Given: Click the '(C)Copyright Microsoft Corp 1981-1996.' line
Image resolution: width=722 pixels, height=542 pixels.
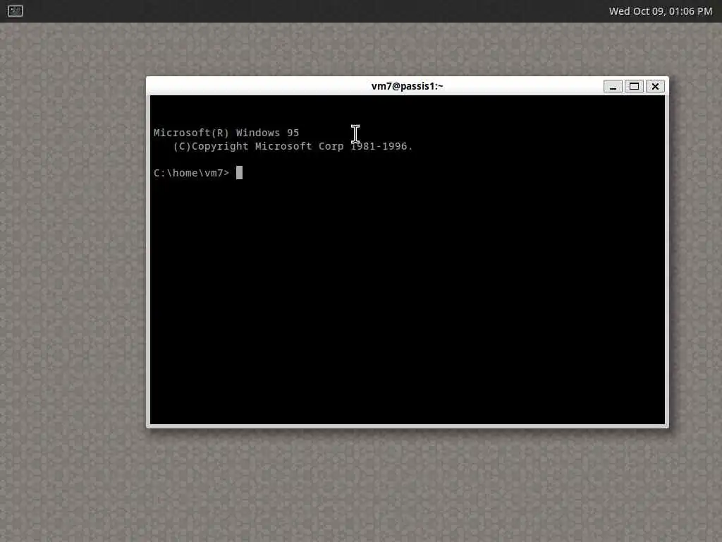Looking at the screenshot, I should point(293,146).
